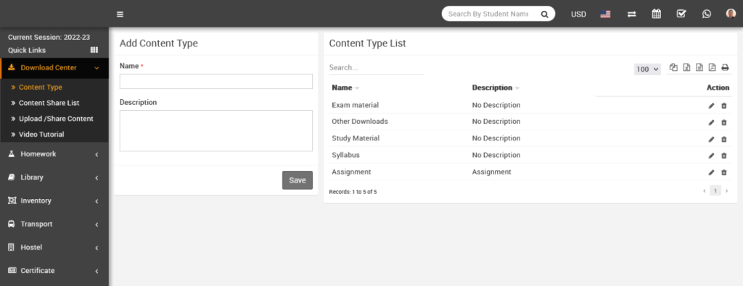Open the task checklist icon
Viewport: 743px width, 286px height.
tap(681, 14)
